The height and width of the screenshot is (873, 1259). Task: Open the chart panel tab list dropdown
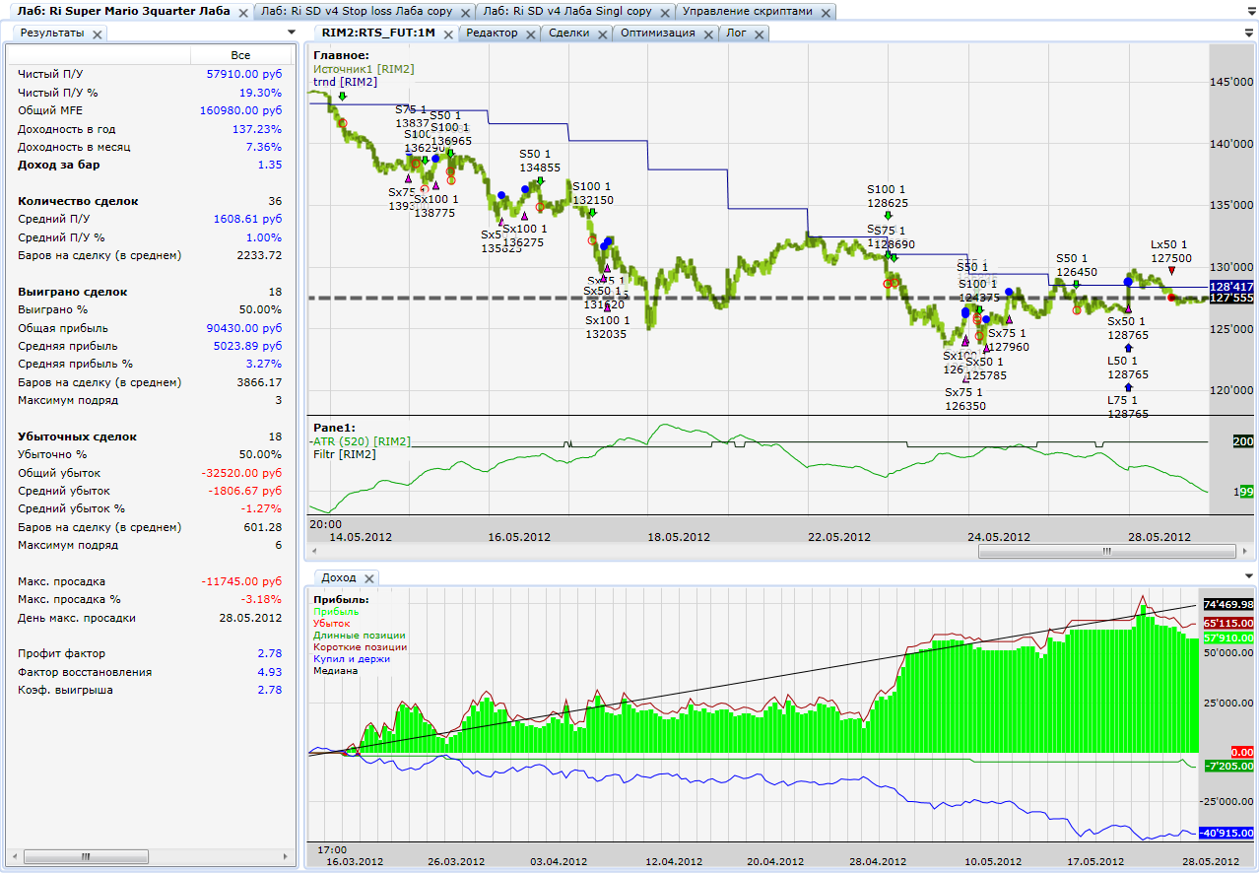coord(1249,33)
